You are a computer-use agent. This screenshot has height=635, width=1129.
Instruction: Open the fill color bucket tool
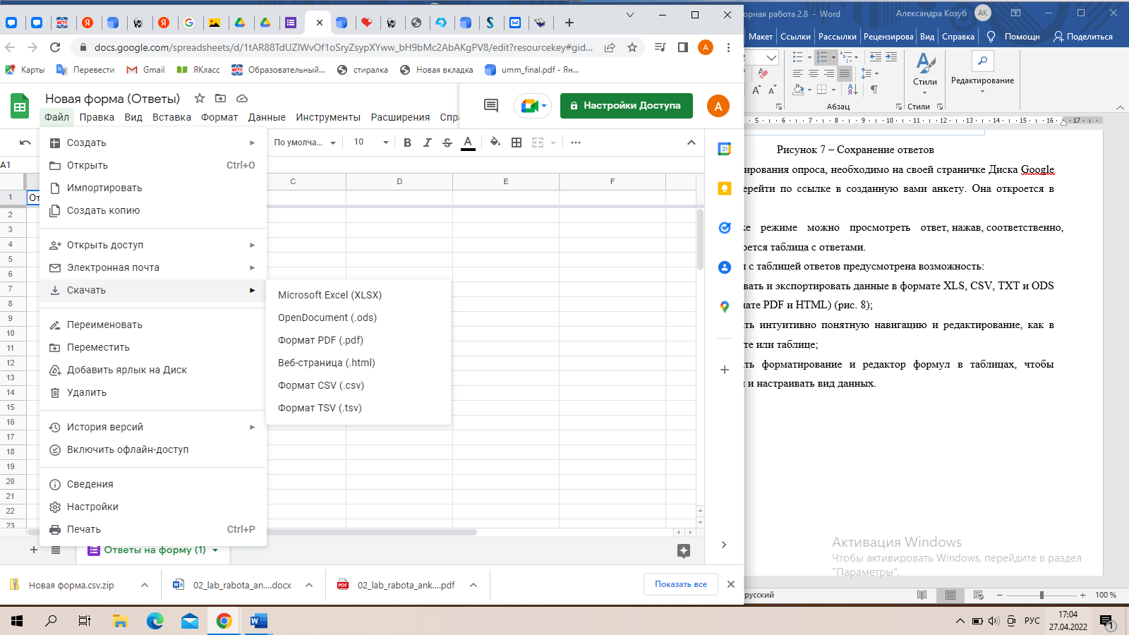pyautogui.click(x=495, y=143)
